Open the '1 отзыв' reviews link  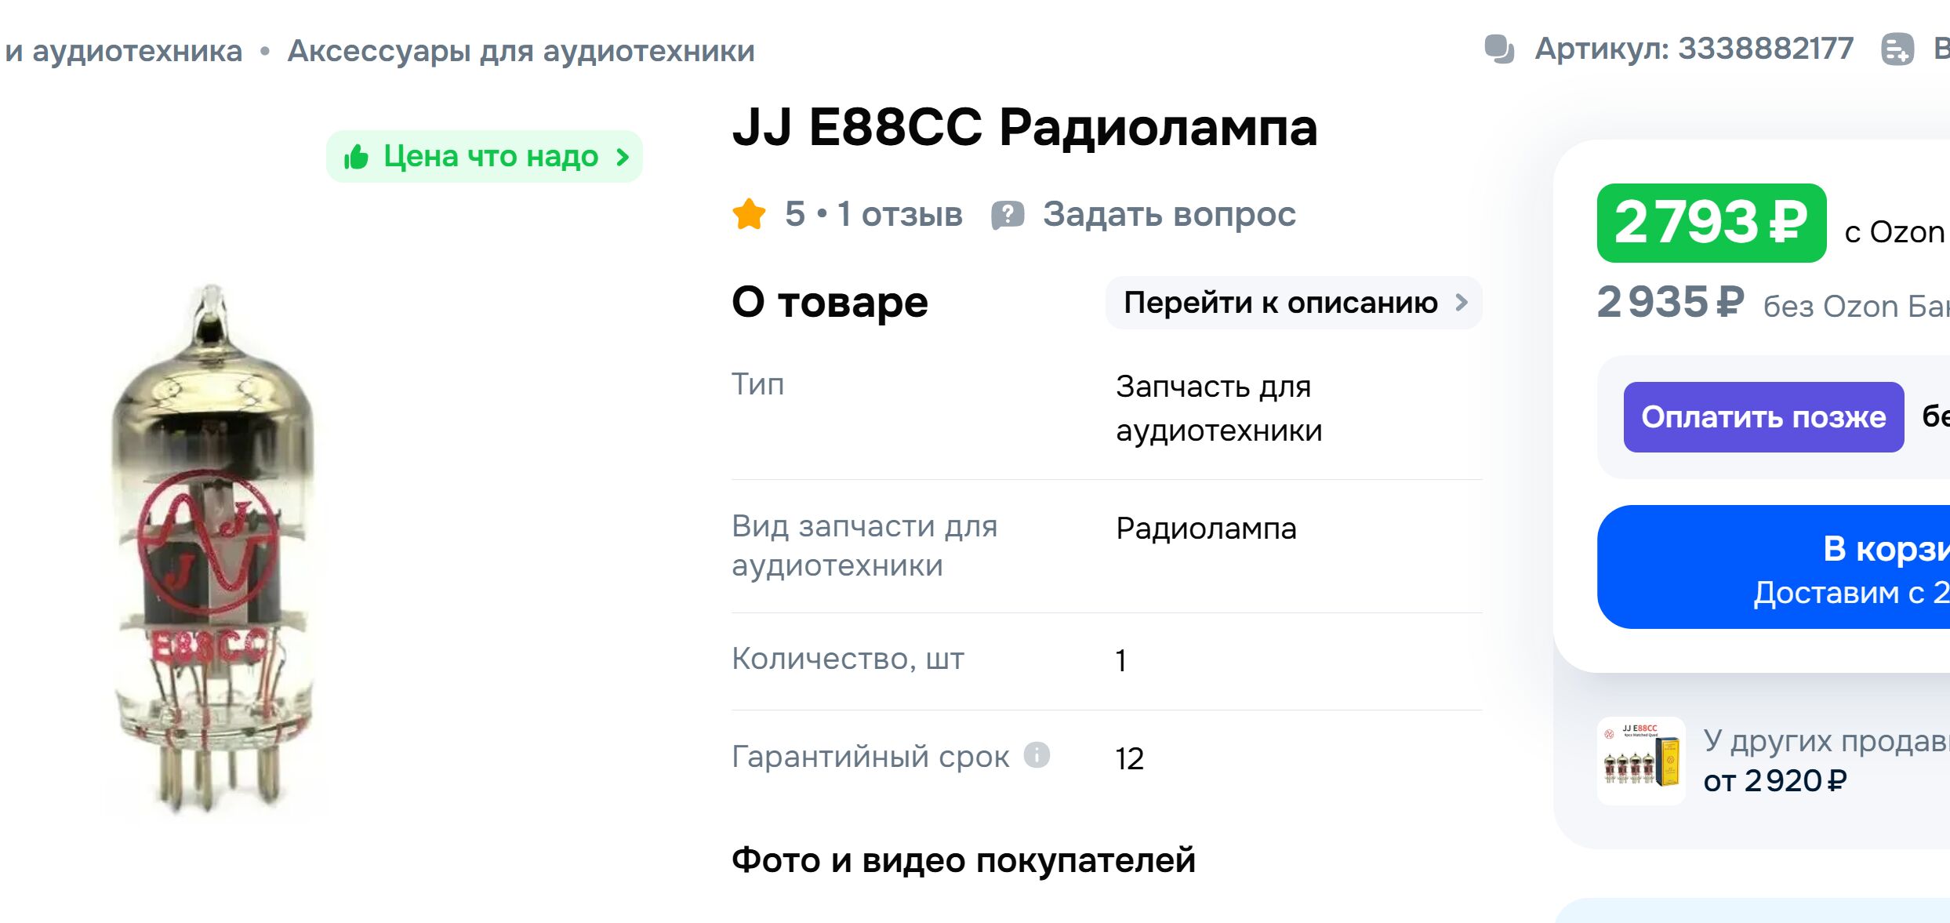pyautogui.click(x=899, y=214)
